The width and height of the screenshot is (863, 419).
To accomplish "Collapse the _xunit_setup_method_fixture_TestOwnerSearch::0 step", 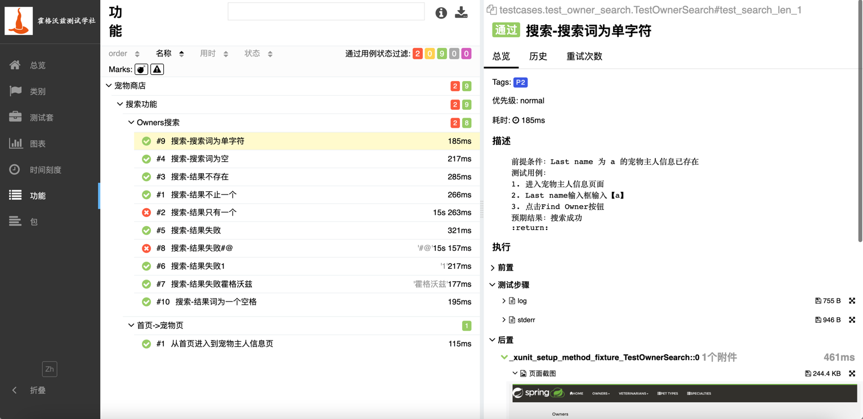I will coord(504,357).
